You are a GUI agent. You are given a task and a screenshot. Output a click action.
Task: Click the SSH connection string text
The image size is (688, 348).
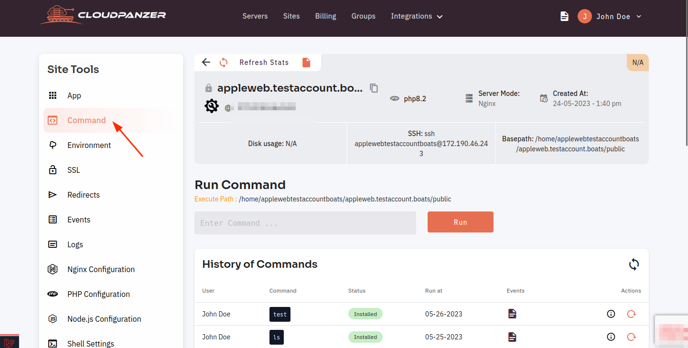coord(421,144)
